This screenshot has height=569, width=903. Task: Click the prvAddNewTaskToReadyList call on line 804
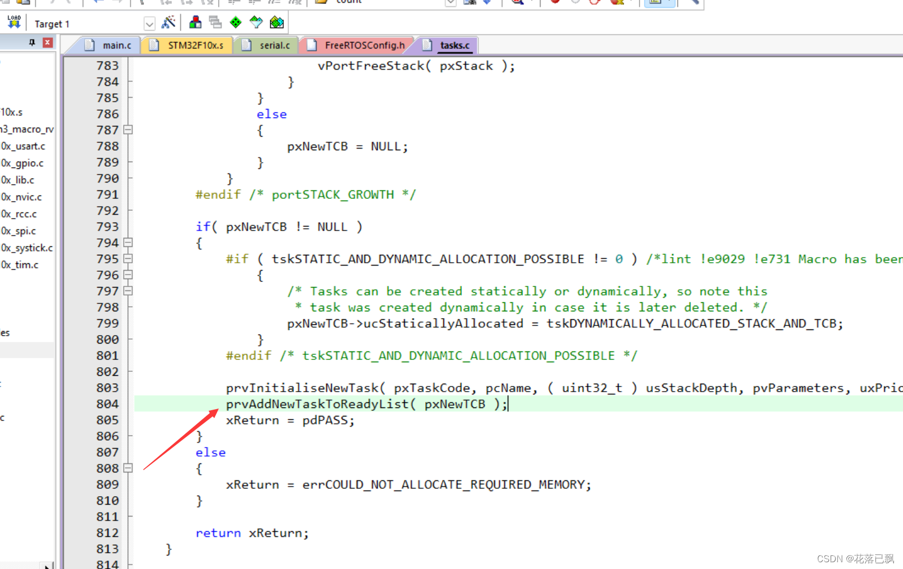tap(366, 404)
